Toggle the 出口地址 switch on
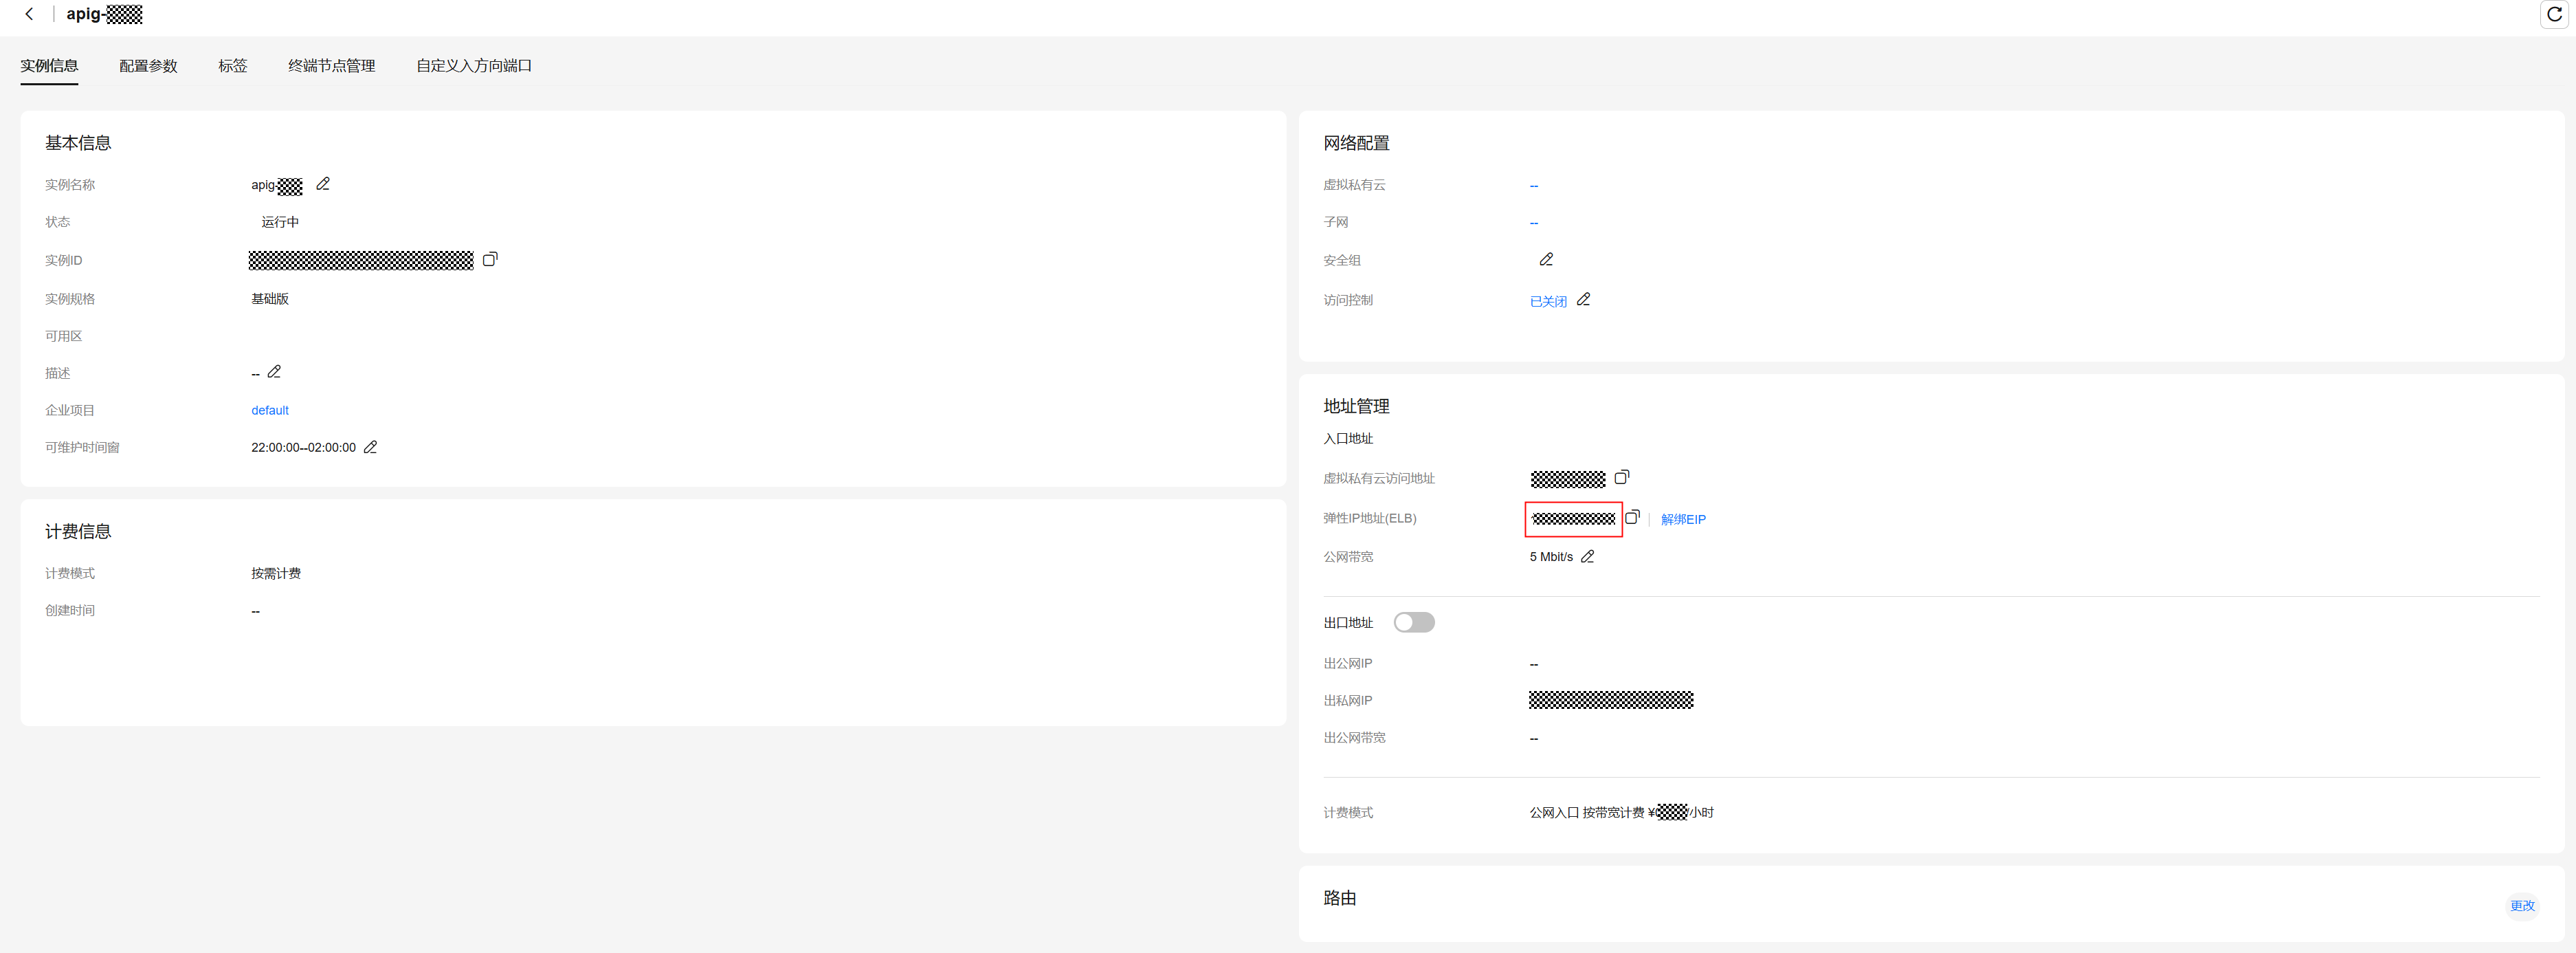The width and height of the screenshot is (2576, 953). (1414, 622)
